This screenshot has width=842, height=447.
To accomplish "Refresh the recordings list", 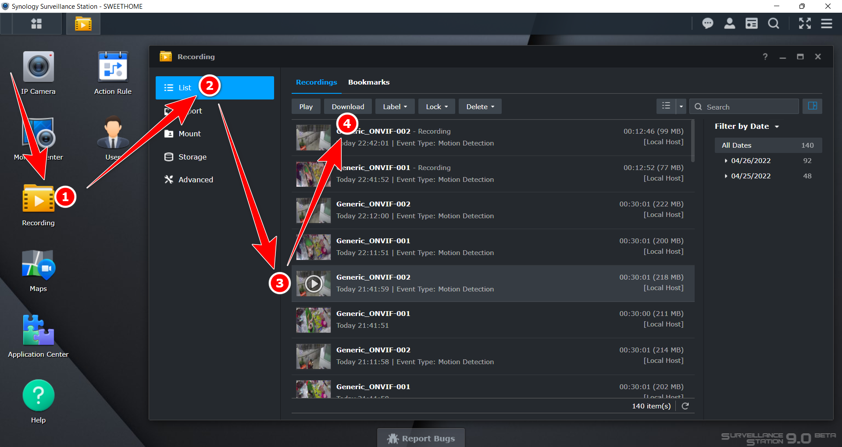I will (685, 406).
